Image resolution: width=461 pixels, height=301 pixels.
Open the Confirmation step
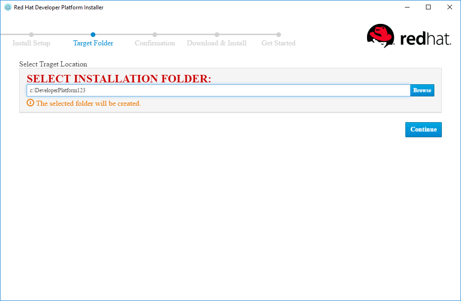coord(155,43)
